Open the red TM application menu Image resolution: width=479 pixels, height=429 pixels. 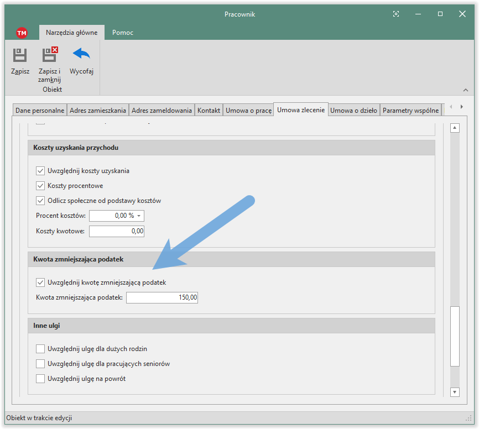pyautogui.click(x=22, y=33)
